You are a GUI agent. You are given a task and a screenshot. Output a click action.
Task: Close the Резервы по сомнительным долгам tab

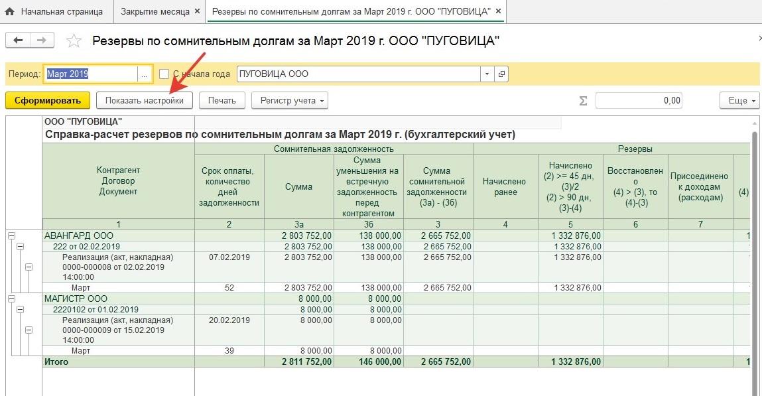coord(498,12)
